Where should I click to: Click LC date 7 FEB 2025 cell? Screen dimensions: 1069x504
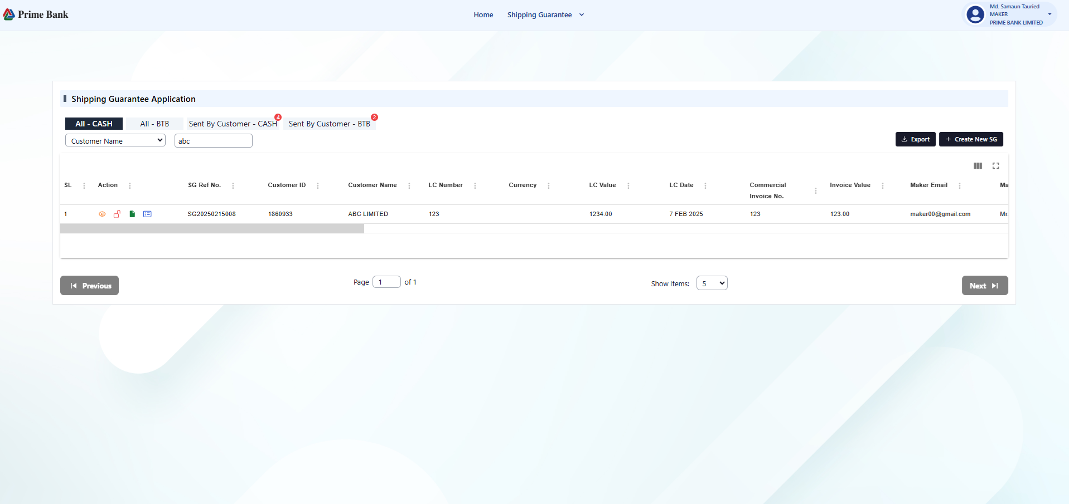686,214
